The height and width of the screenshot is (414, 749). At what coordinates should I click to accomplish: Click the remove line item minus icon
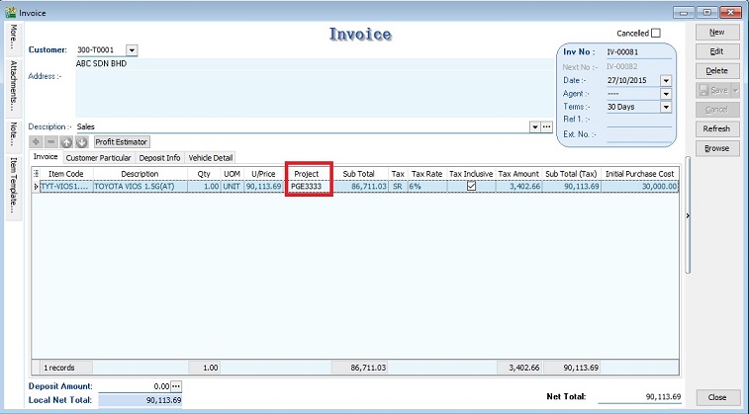(51, 142)
